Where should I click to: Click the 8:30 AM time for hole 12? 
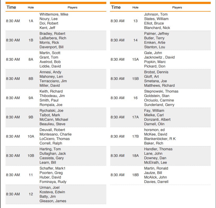point(13,194)
